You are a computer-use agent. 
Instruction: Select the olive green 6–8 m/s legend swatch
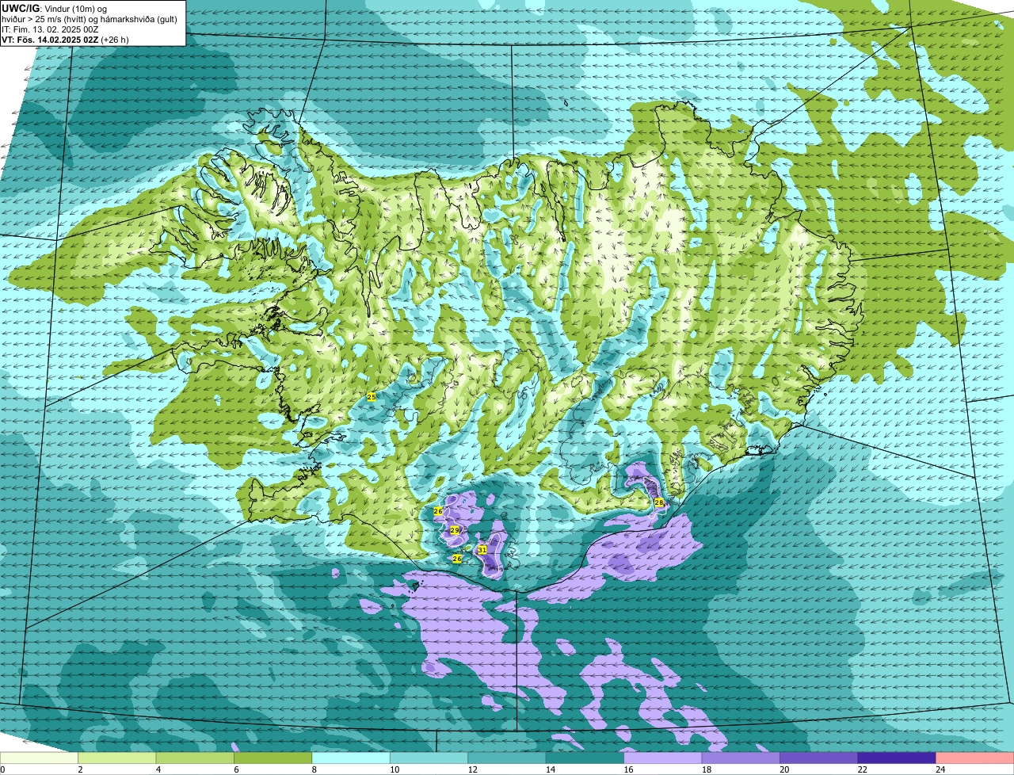coord(273,758)
